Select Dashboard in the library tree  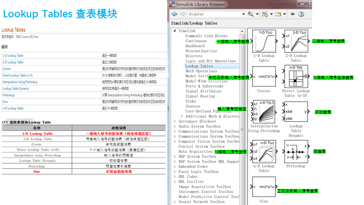point(195,46)
